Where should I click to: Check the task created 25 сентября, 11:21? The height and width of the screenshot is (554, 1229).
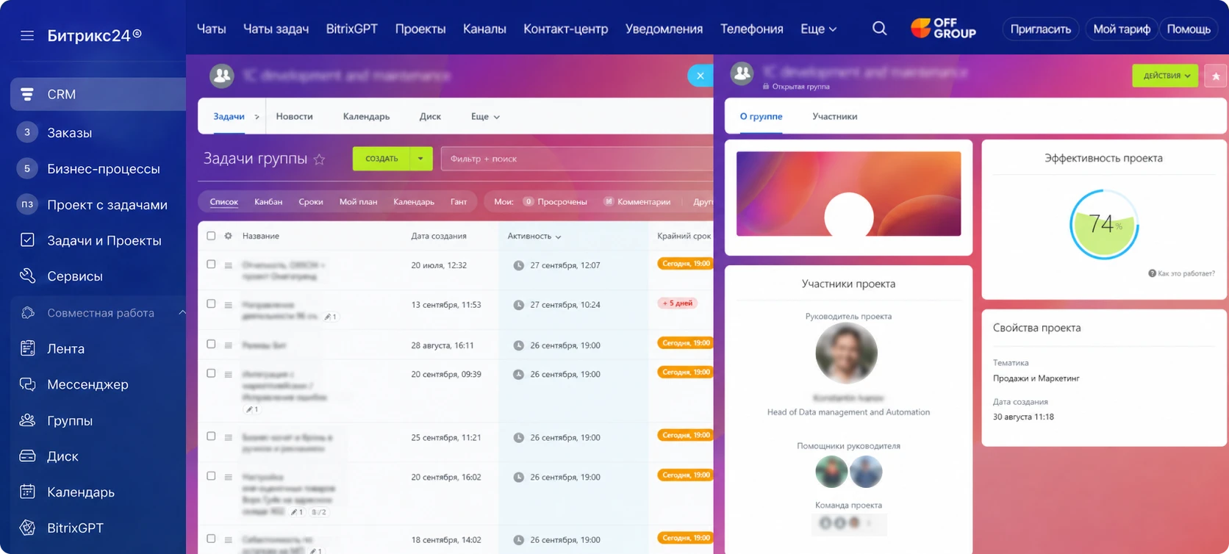[211, 436]
